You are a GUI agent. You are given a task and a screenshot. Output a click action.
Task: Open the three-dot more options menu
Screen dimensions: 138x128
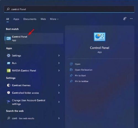click(131, 19)
